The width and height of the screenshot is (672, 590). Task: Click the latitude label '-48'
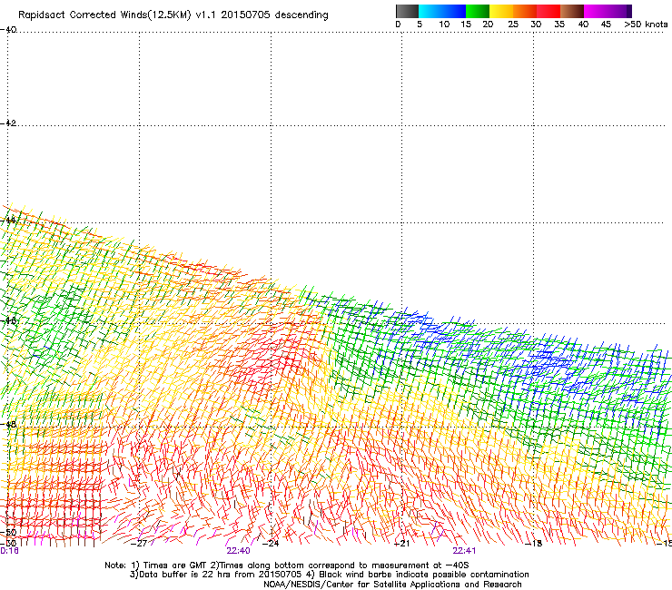(8, 424)
